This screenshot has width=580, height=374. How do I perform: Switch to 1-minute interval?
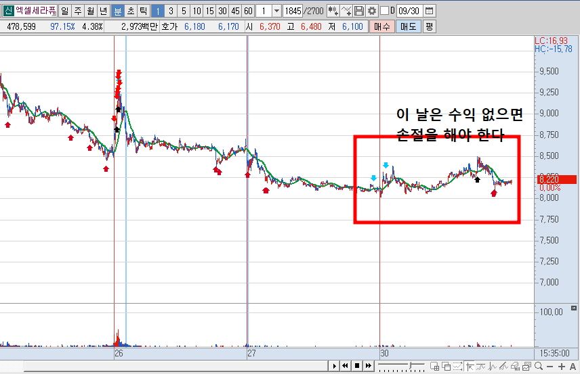(158, 11)
